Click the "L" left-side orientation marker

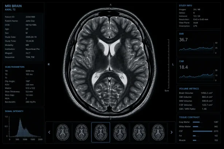pyautogui.click(x=173, y=64)
